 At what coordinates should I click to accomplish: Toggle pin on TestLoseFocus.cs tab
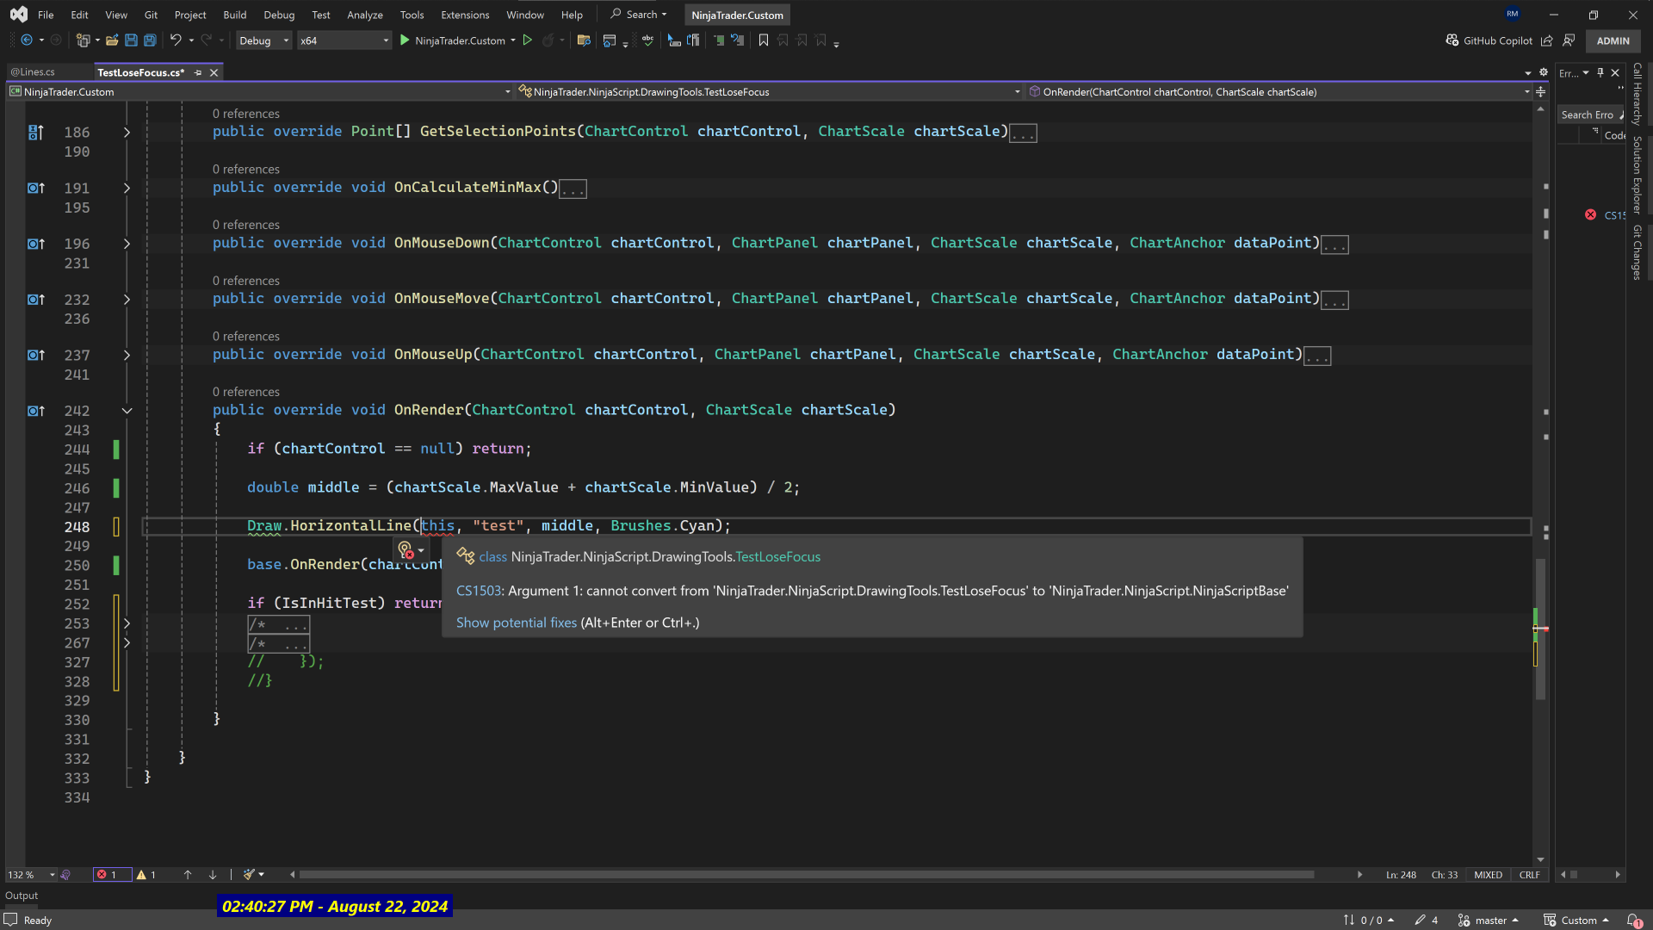pyautogui.click(x=198, y=72)
